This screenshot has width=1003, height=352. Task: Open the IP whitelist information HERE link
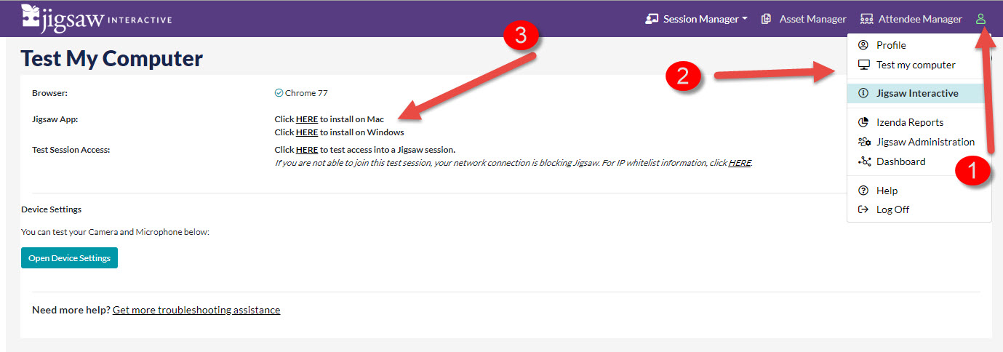[739, 163]
